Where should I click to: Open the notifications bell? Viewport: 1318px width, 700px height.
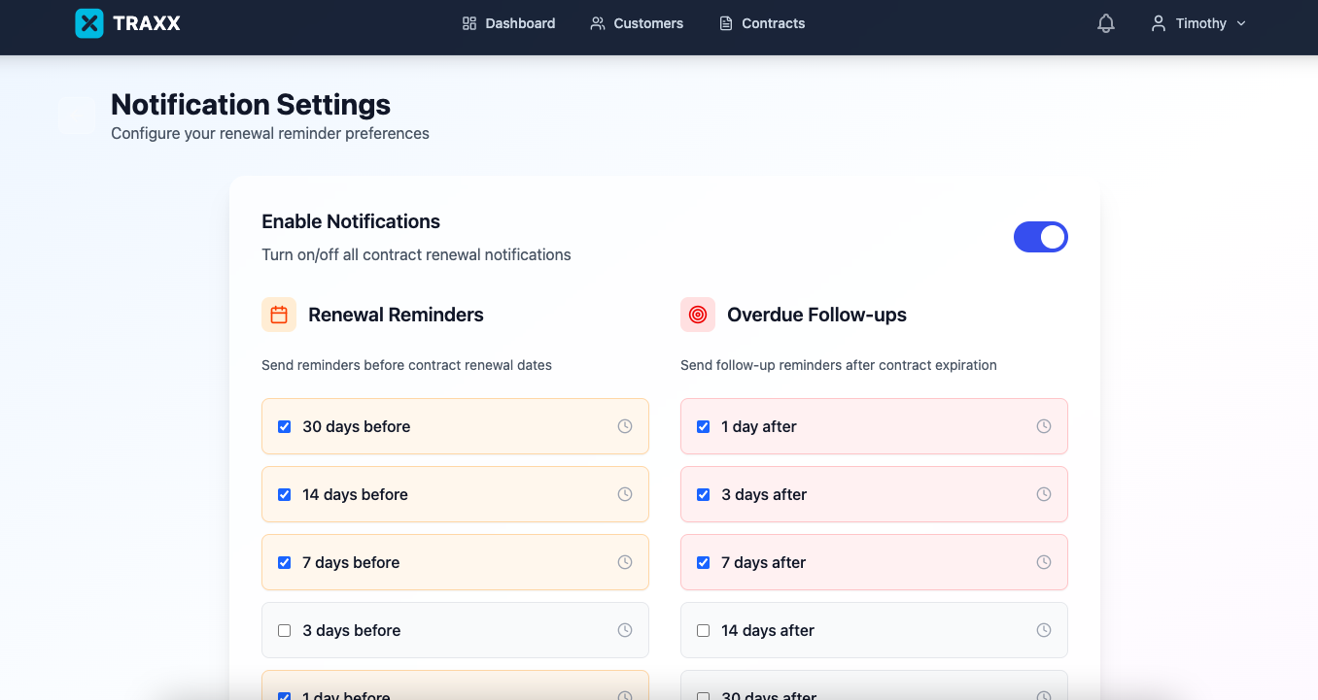coord(1106,23)
